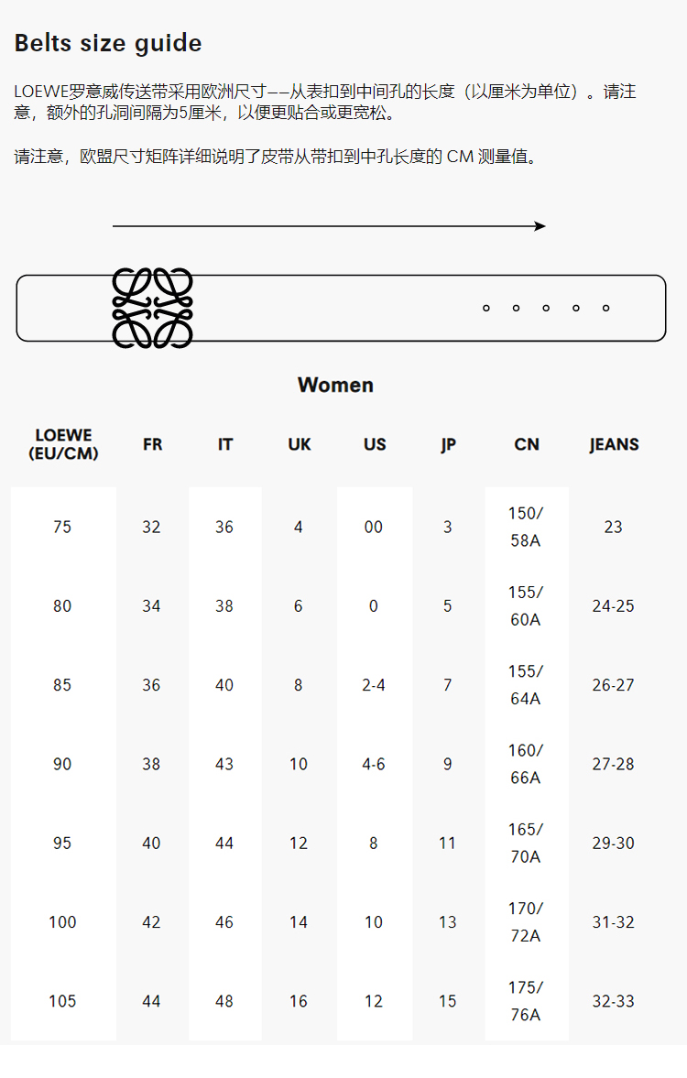Click the LOEWE anagram logo on the belt

152,308
